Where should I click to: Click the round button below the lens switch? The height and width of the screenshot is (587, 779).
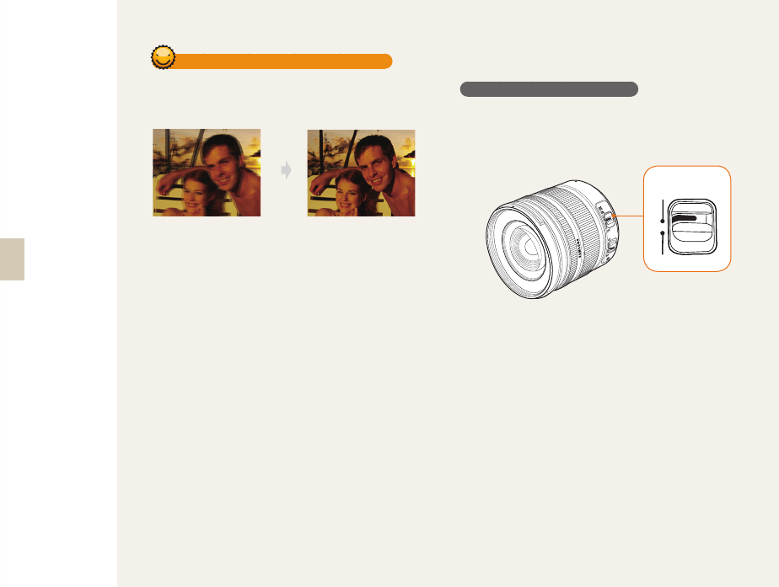click(613, 244)
